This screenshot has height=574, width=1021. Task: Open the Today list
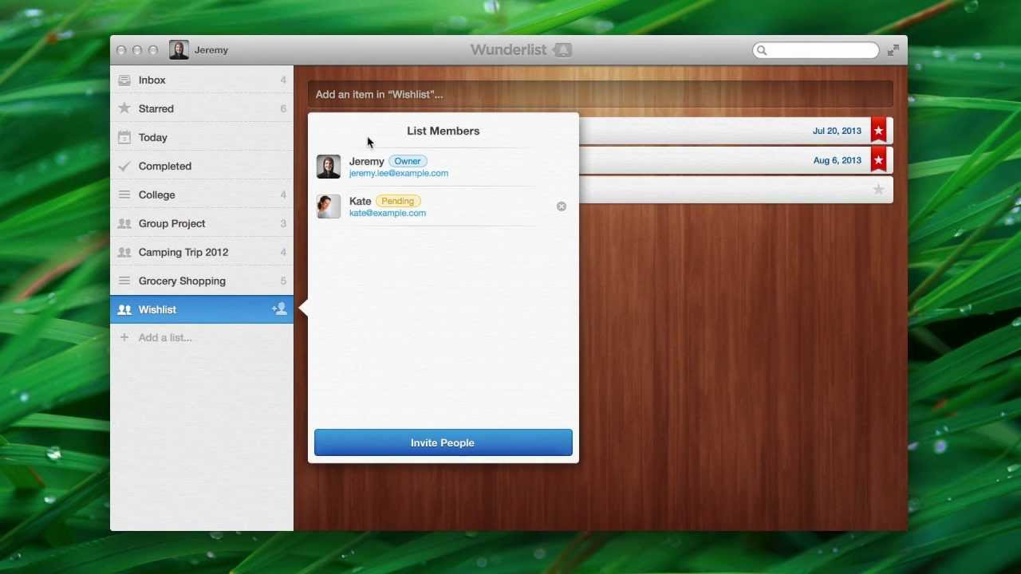tap(202, 137)
